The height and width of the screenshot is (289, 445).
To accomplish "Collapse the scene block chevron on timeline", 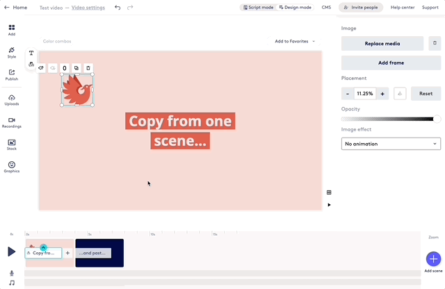I will (43, 247).
